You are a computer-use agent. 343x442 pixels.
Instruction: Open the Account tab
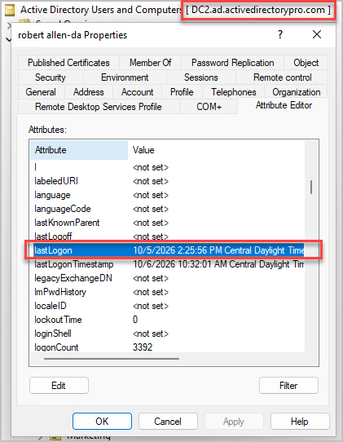137,92
